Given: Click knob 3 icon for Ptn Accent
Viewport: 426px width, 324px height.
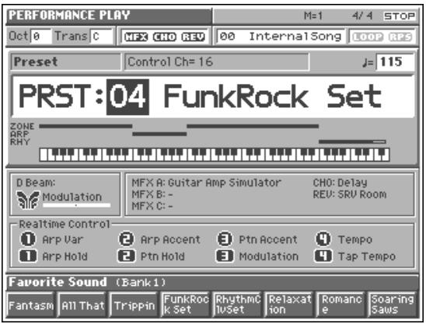Looking at the screenshot, I should coord(225,239).
